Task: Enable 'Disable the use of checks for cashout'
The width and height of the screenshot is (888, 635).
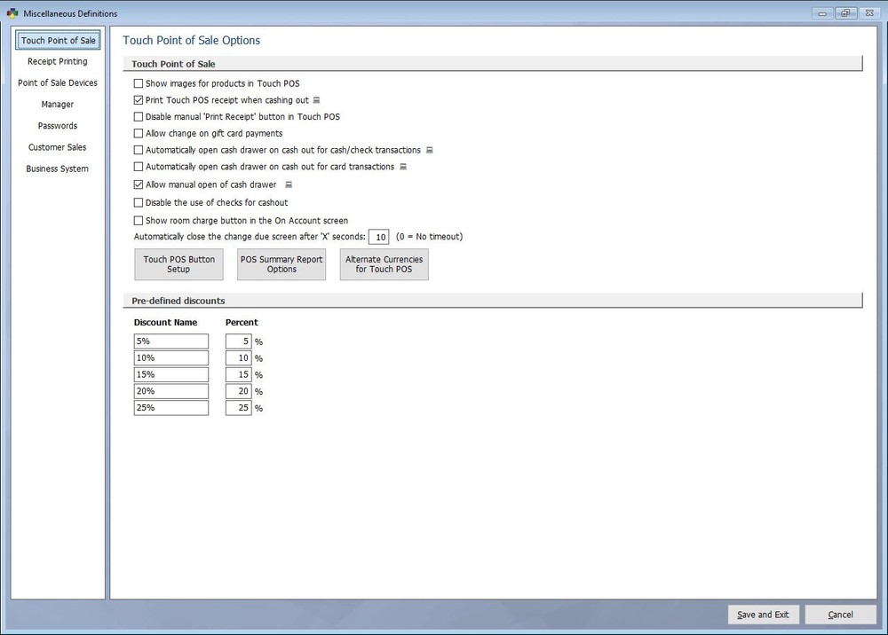Action: click(x=139, y=202)
